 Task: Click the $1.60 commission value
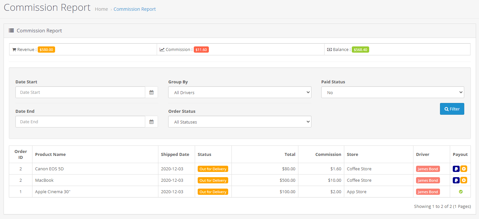tap(336, 169)
